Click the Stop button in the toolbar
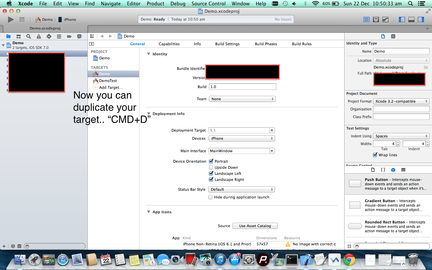The image size is (432, 270). tap(22, 20)
